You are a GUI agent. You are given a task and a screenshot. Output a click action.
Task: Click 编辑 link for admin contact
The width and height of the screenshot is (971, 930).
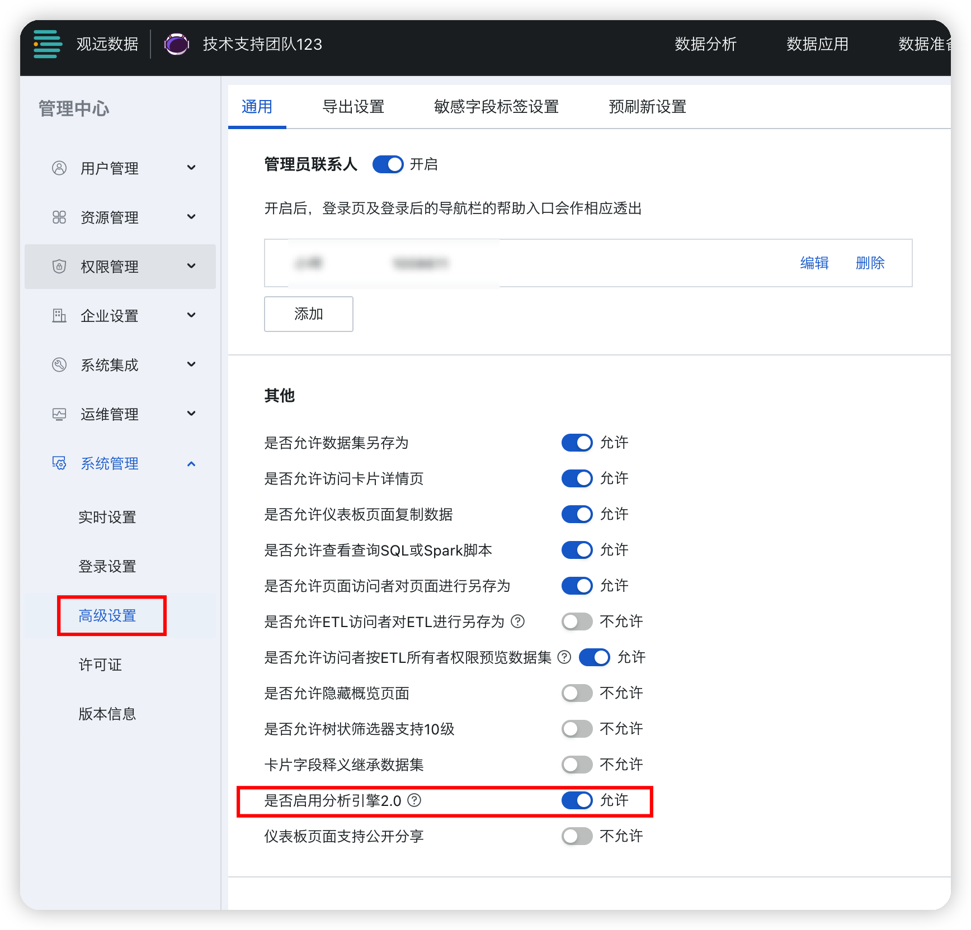point(814,263)
